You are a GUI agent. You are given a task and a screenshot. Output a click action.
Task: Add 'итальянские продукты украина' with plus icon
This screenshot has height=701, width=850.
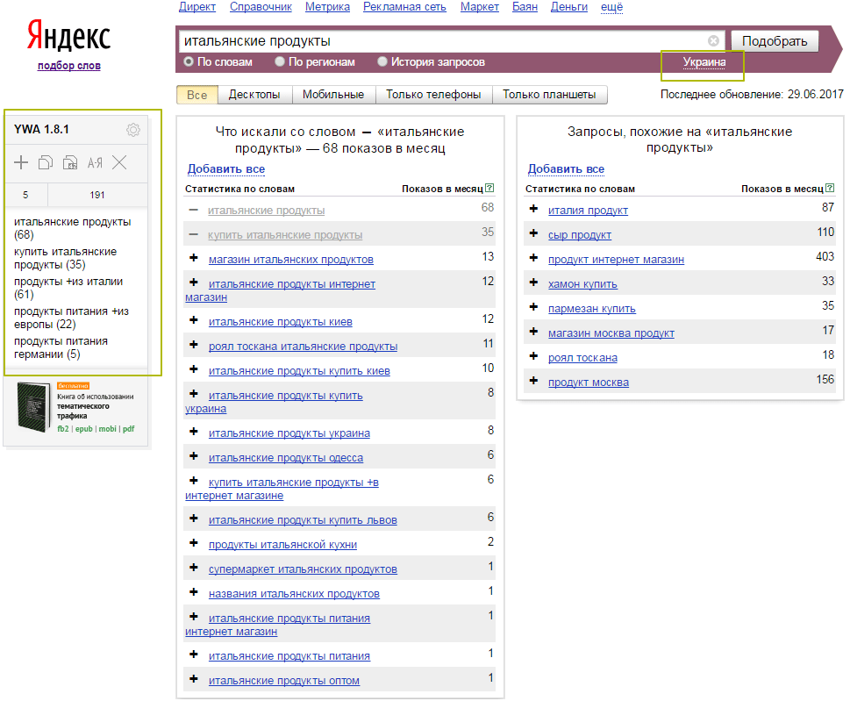coord(194,433)
